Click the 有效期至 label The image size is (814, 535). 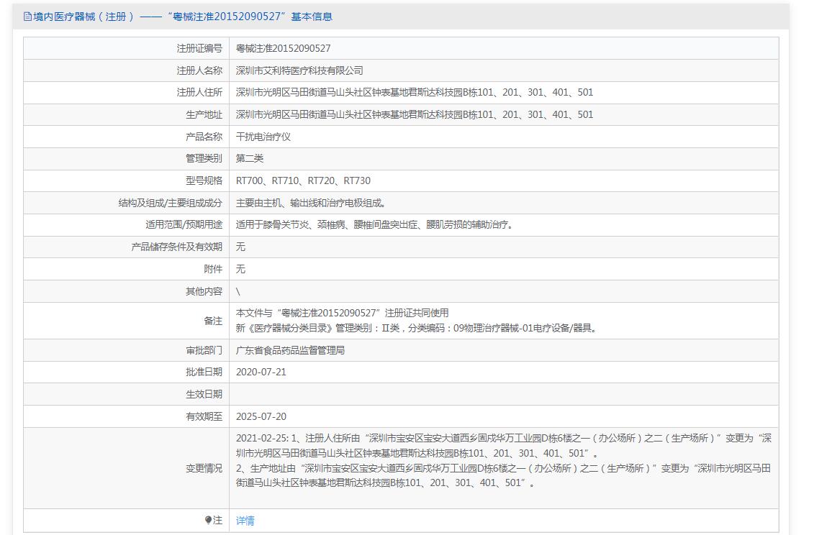tap(204, 416)
